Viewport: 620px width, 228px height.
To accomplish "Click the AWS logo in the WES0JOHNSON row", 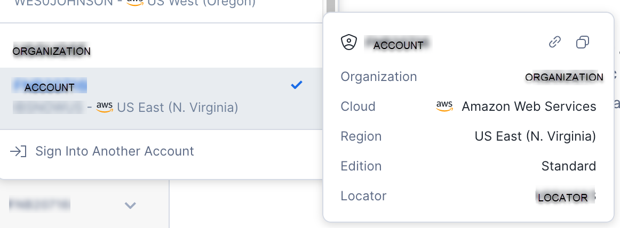I will coord(135,3).
